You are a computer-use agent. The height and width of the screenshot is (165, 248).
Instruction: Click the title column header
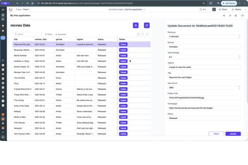(x=23, y=39)
